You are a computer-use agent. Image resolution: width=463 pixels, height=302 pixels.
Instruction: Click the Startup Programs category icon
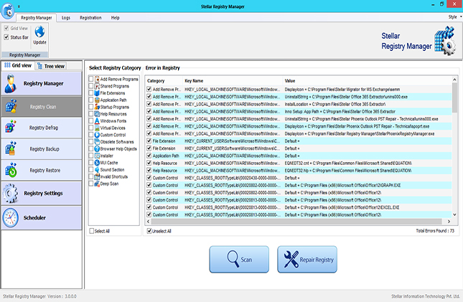tap(97, 107)
